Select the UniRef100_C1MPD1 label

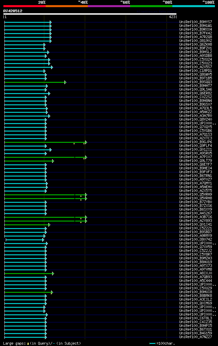196,71
